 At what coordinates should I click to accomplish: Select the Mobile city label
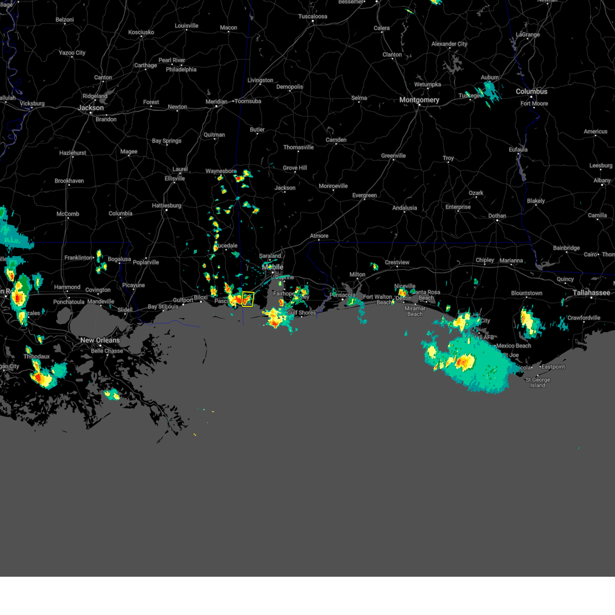[273, 267]
